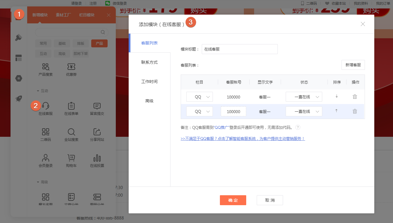The image size is (393, 223).
Task: Click the 新增客服 button
Action: pos(353,65)
